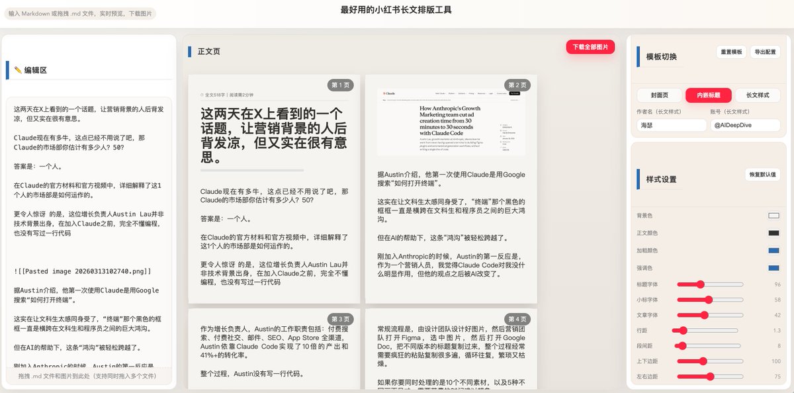Click the pencil icon beside 编辑区
This screenshot has width=794, height=393.
(17, 69)
